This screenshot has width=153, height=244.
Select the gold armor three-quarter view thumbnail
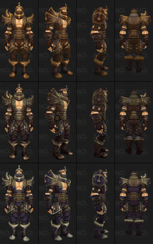[x=57, y=41]
